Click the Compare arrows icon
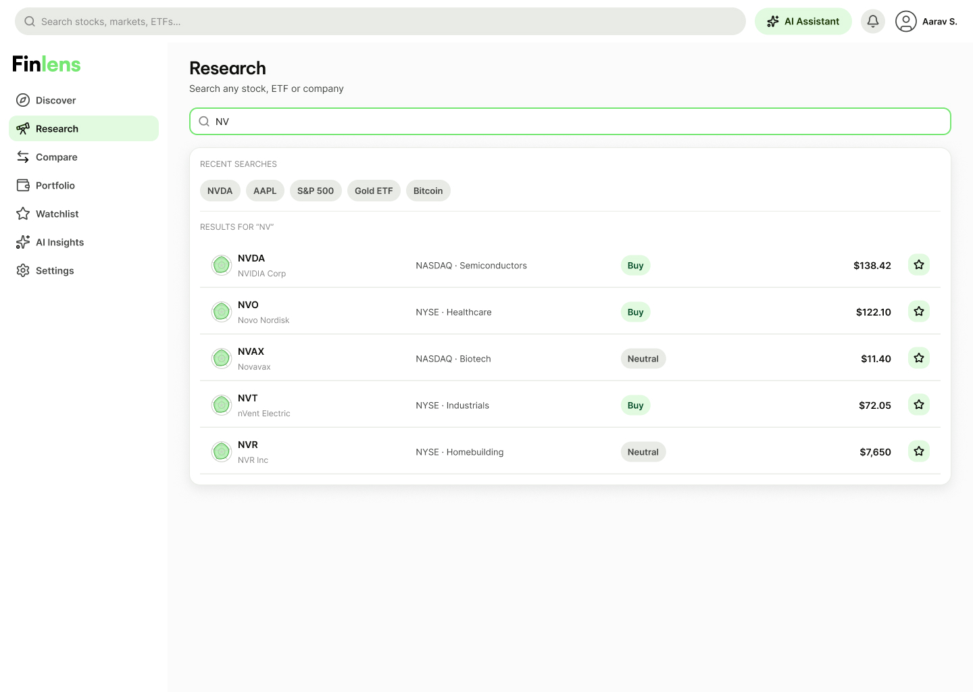The height and width of the screenshot is (692, 973). [23, 157]
